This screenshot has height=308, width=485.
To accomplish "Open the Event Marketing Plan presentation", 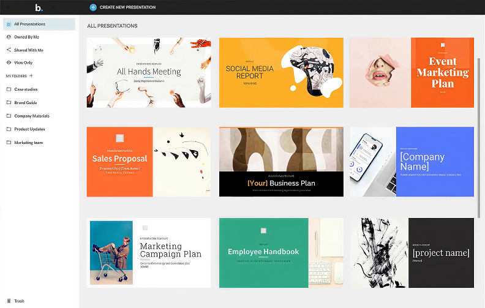I will [412, 73].
